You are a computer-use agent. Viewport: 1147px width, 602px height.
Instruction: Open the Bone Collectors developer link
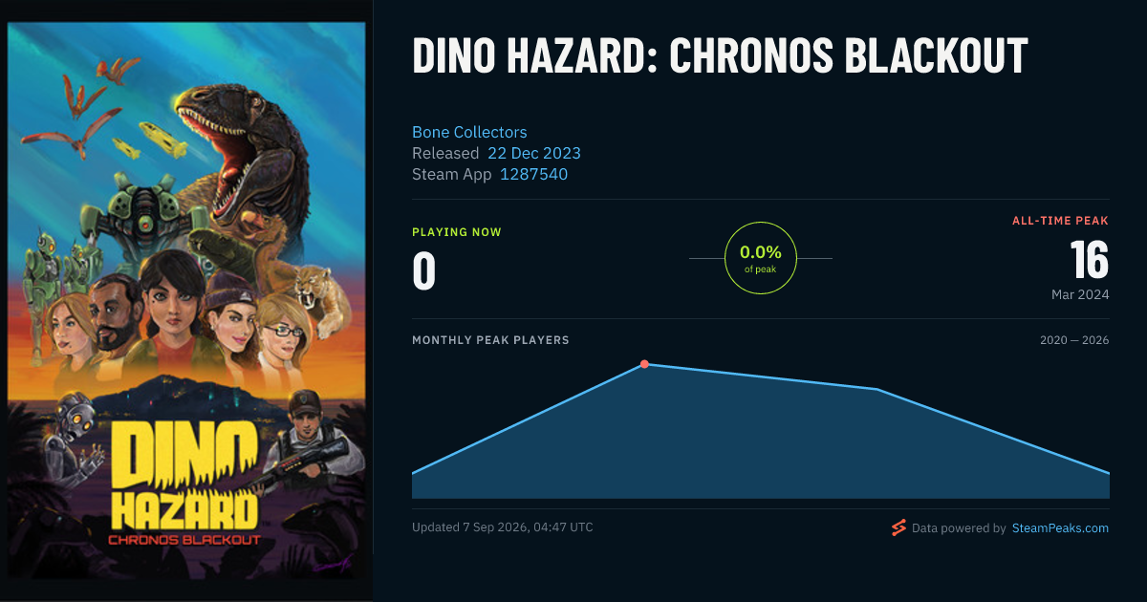(x=469, y=132)
